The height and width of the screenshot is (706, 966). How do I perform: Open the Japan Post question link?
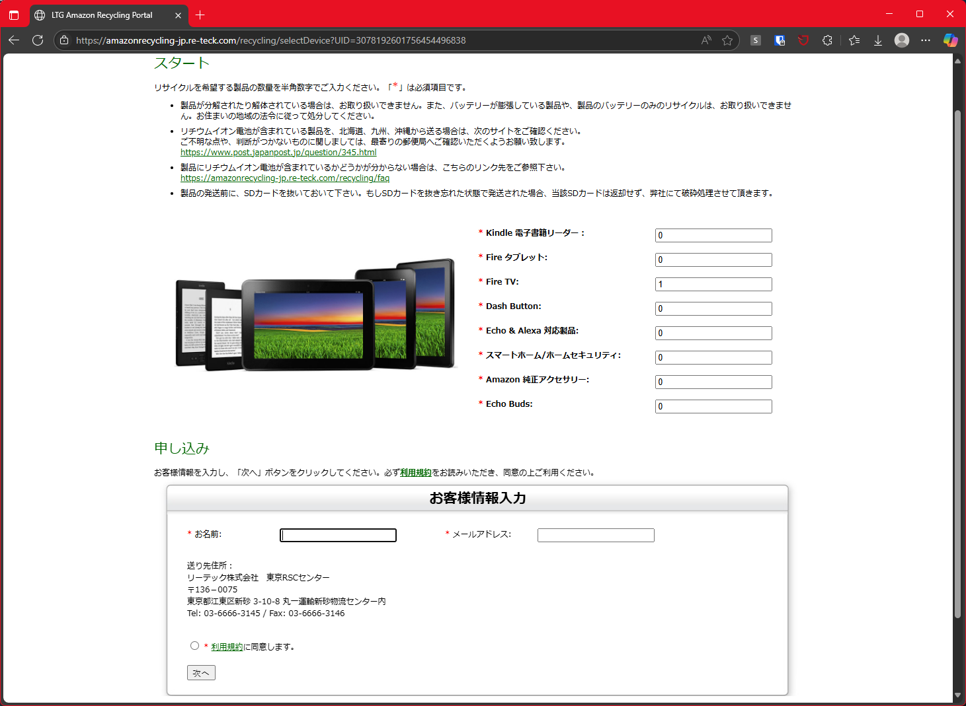(278, 153)
